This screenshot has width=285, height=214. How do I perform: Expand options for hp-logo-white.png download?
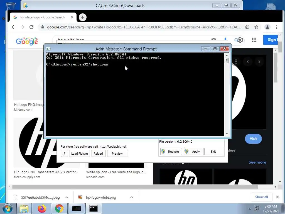pos(132,197)
